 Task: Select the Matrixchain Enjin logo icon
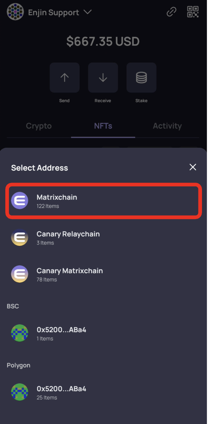[19, 200]
